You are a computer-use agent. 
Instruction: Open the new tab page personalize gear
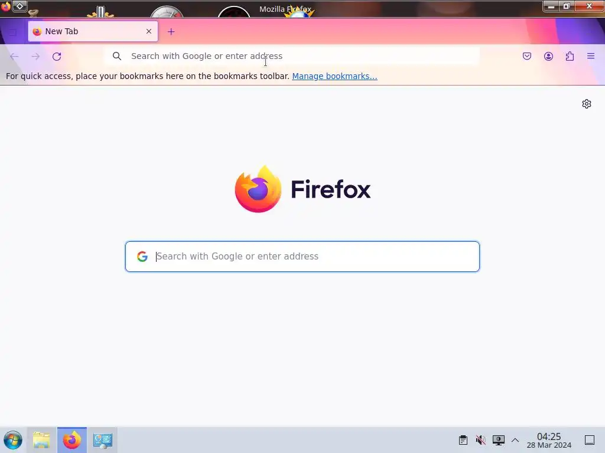(x=587, y=104)
